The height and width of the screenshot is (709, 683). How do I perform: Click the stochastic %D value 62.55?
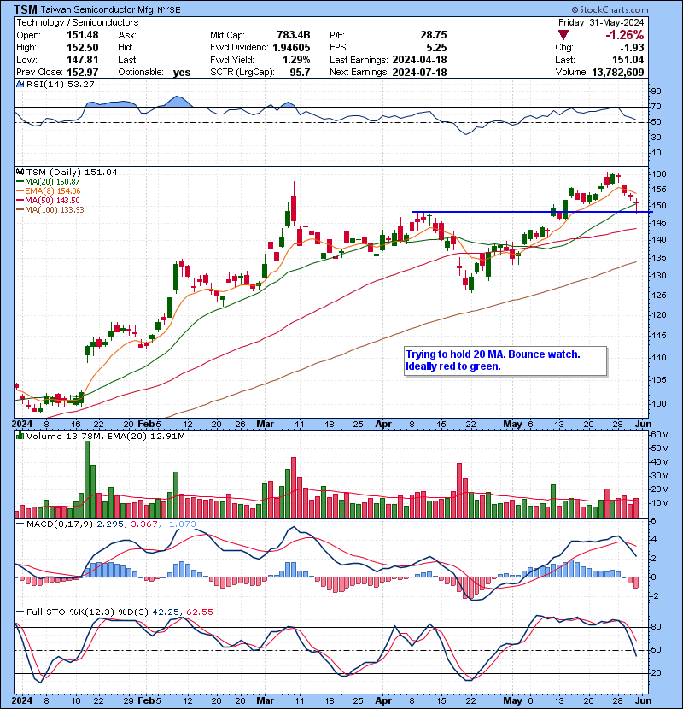coord(199,612)
